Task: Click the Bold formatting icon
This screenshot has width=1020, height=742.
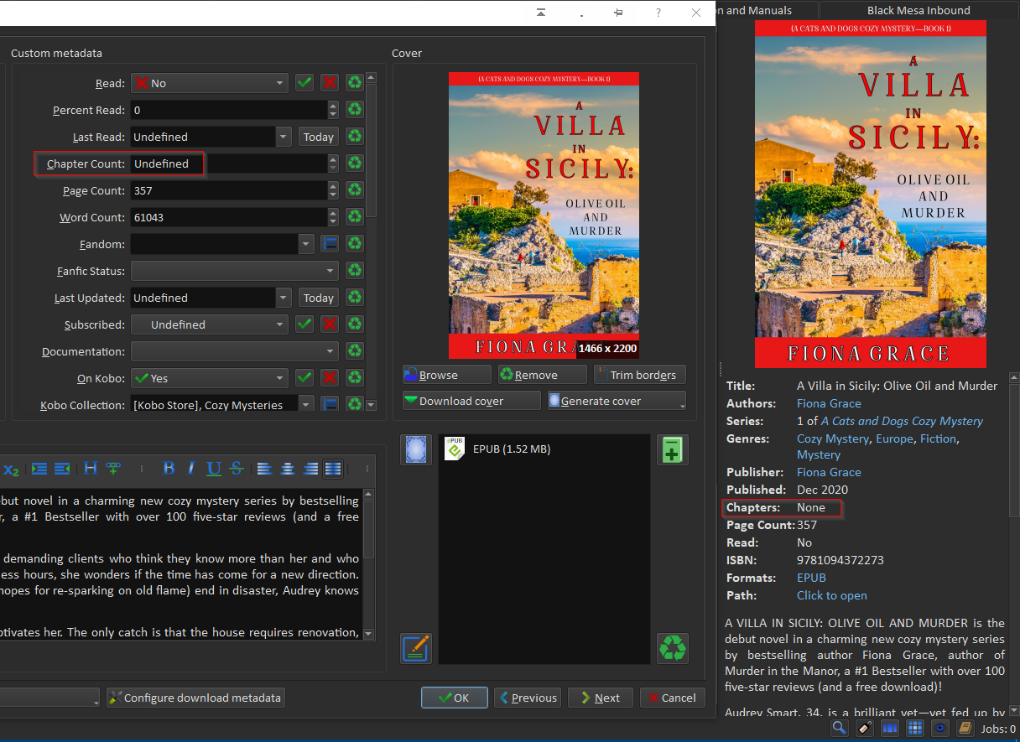Action: [169, 469]
